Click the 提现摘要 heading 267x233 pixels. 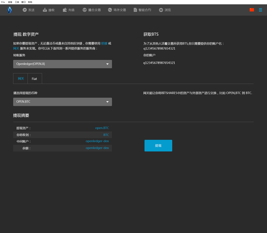(21, 115)
